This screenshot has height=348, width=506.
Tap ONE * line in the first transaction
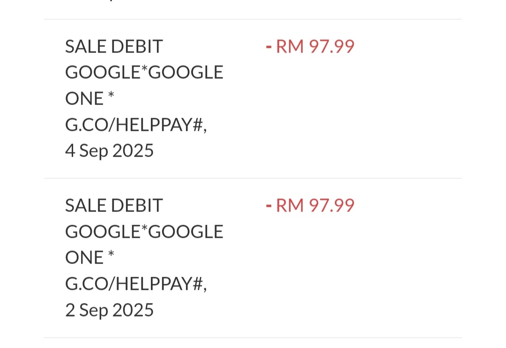point(89,98)
